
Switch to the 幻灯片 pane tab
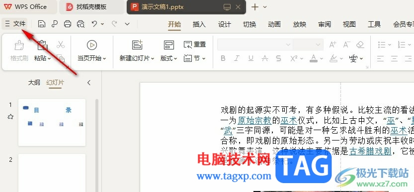[55, 83]
